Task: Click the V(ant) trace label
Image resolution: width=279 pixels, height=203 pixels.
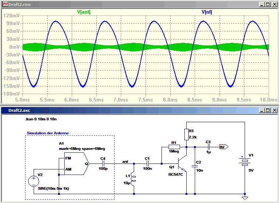Action: click(x=84, y=12)
